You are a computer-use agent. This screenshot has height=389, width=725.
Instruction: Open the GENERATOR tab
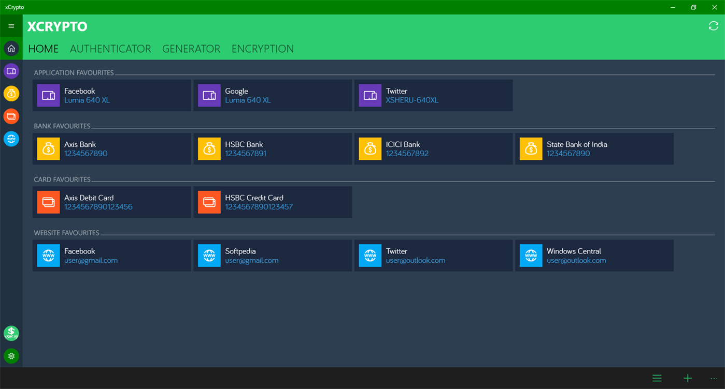click(191, 49)
